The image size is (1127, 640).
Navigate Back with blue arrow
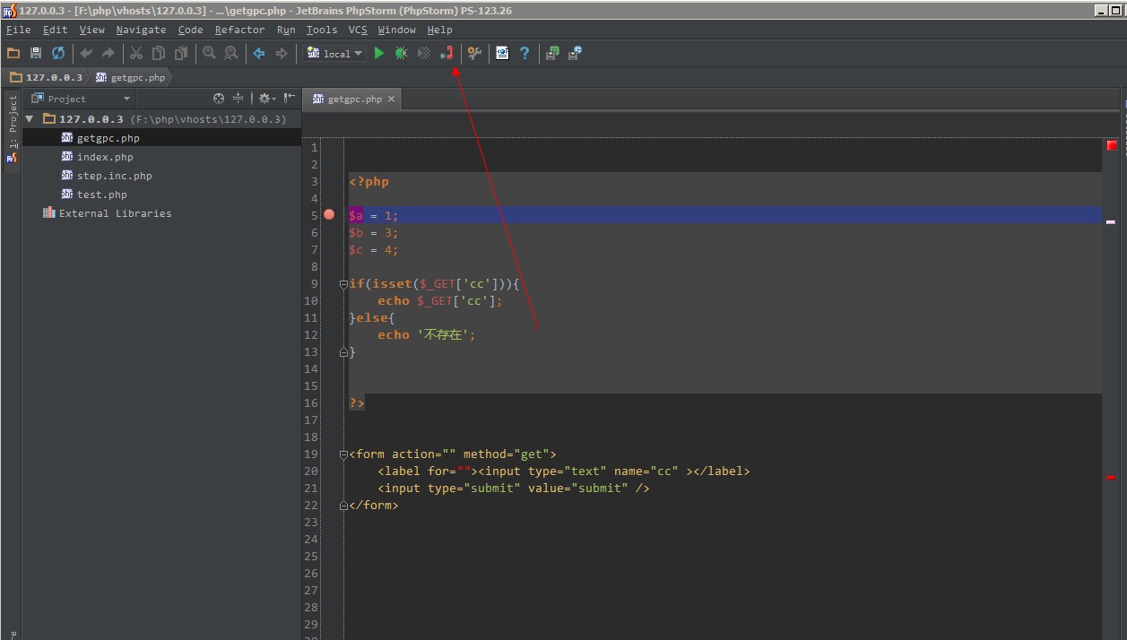tap(259, 54)
